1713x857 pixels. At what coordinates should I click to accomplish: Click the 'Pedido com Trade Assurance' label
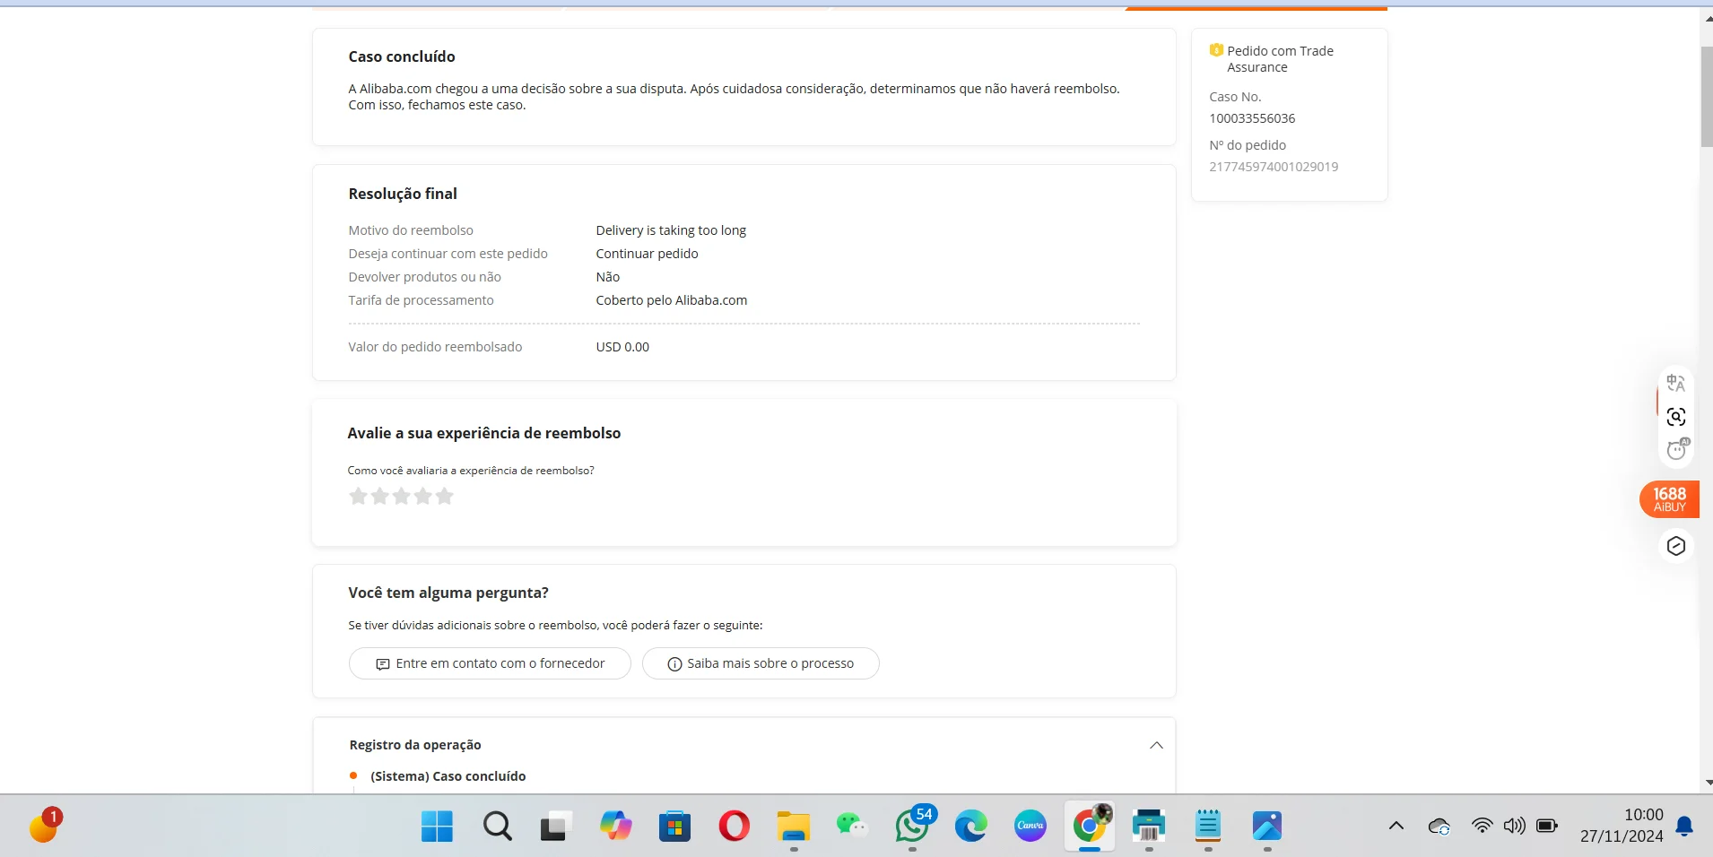tap(1280, 59)
